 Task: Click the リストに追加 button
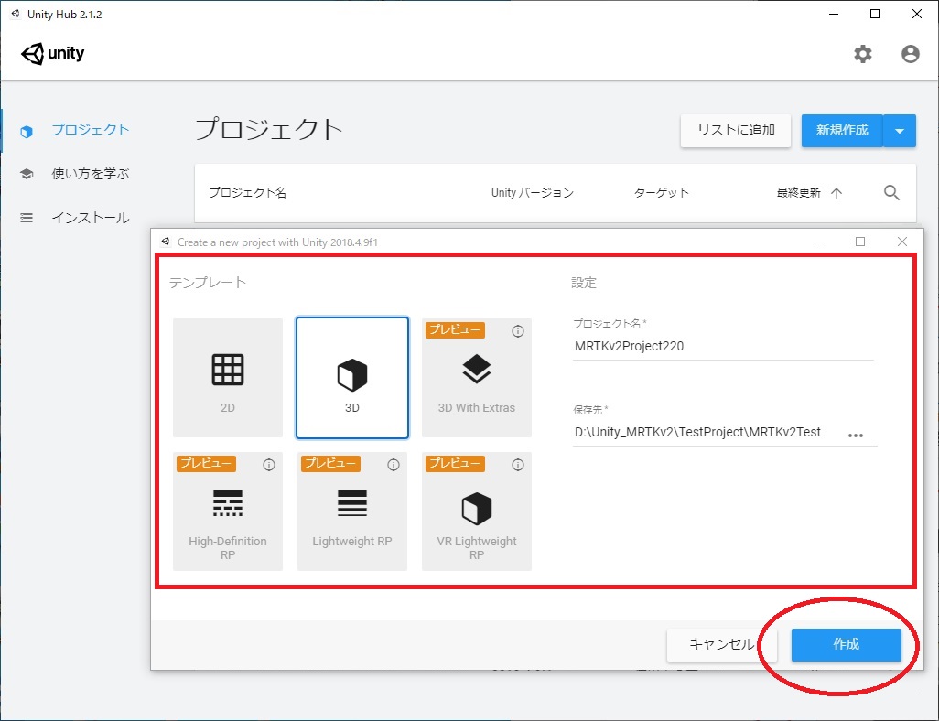pyautogui.click(x=736, y=131)
